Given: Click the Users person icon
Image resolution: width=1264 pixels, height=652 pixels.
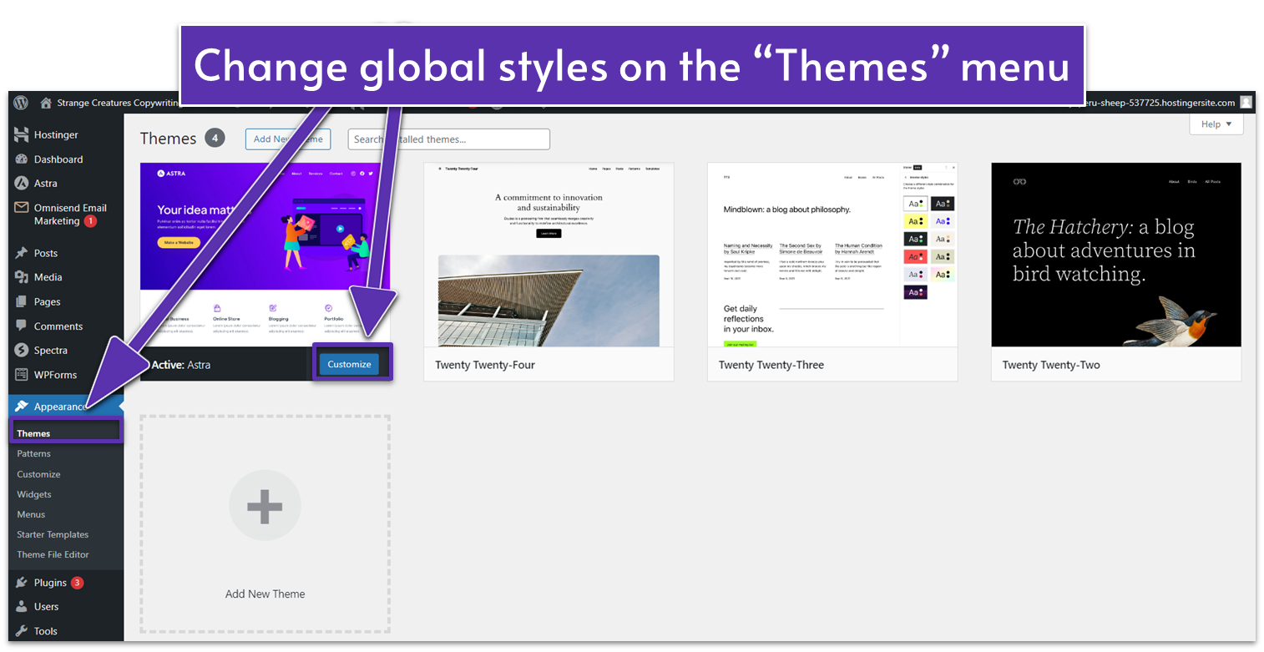Looking at the screenshot, I should (22, 607).
